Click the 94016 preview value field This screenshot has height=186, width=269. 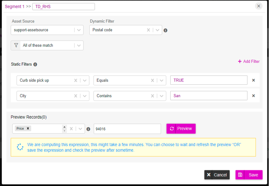click(x=127, y=129)
